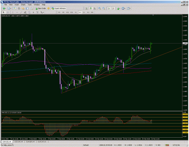Click the New Chart toolbar icon
This screenshot has width=189, height=147.
4,8
